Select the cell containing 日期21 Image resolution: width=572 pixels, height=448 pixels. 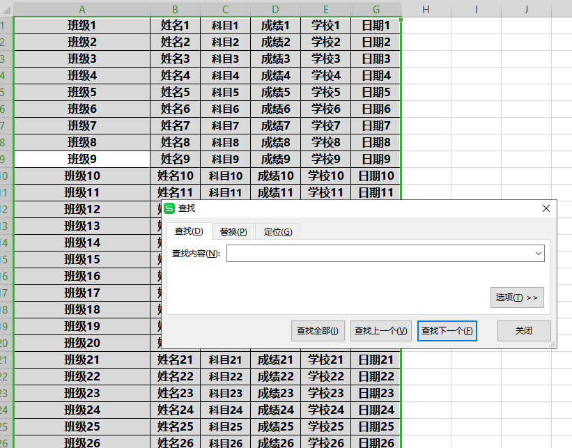(x=376, y=360)
